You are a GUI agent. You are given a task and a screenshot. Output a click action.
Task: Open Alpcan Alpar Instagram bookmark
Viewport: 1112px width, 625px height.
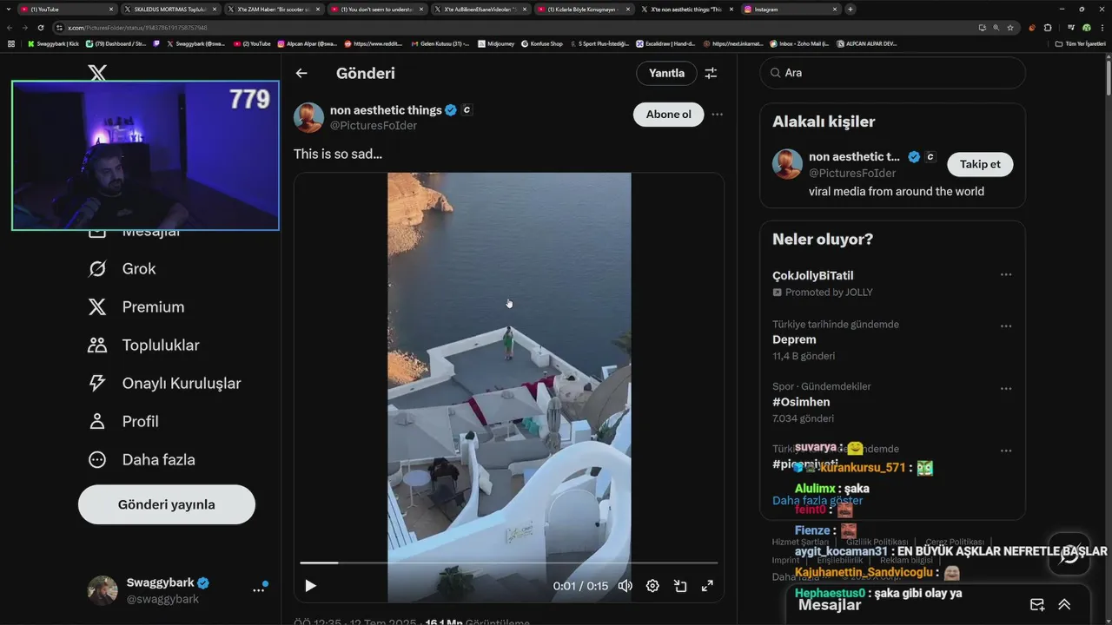pyautogui.click(x=308, y=43)
